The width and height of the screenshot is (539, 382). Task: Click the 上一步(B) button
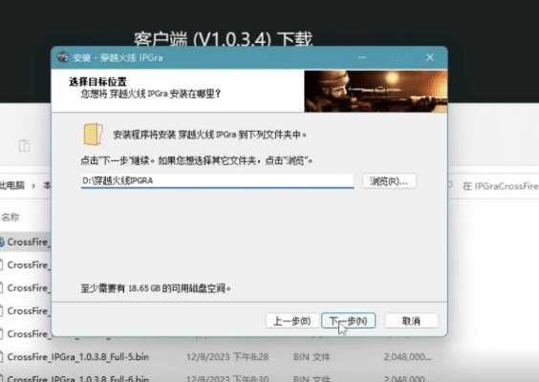click(x=292, y=321)
